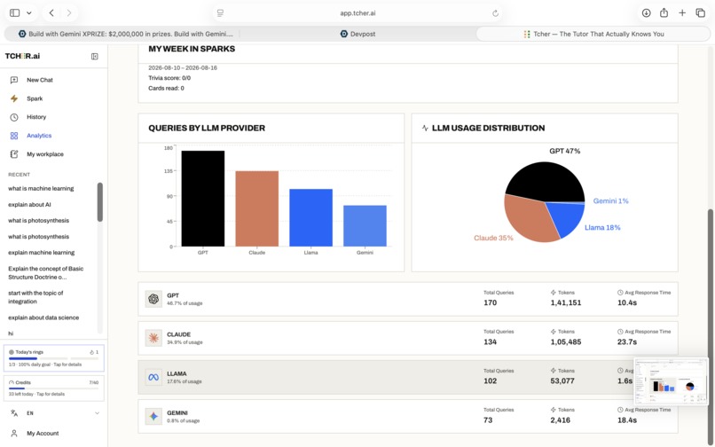Viewport: 715px width, 447px height.
Task: Toggle the Safari sidebar button
Action: (14, 12)
